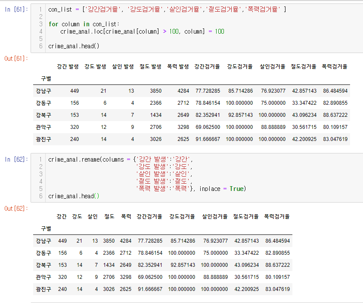Click the In [62] cell prompt
Image resolution: width=363 pixels, height=303 pixels.
(16, 159)
